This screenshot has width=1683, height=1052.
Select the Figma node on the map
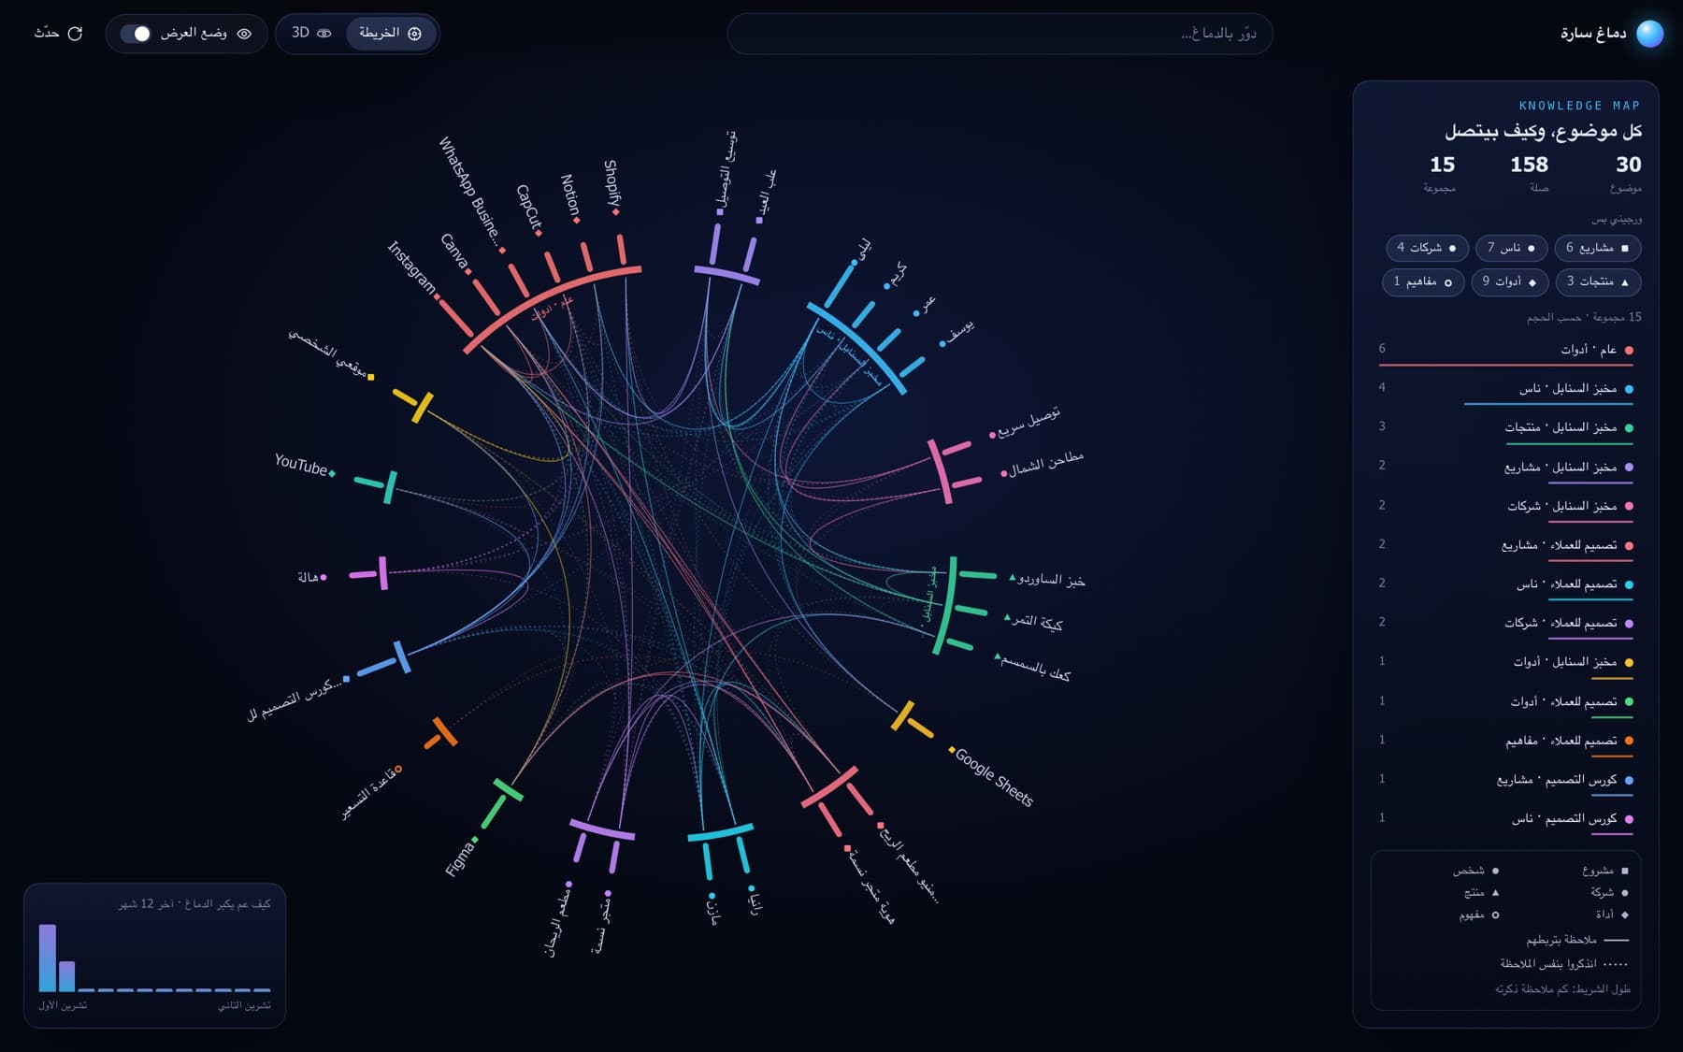pos(462,857)
